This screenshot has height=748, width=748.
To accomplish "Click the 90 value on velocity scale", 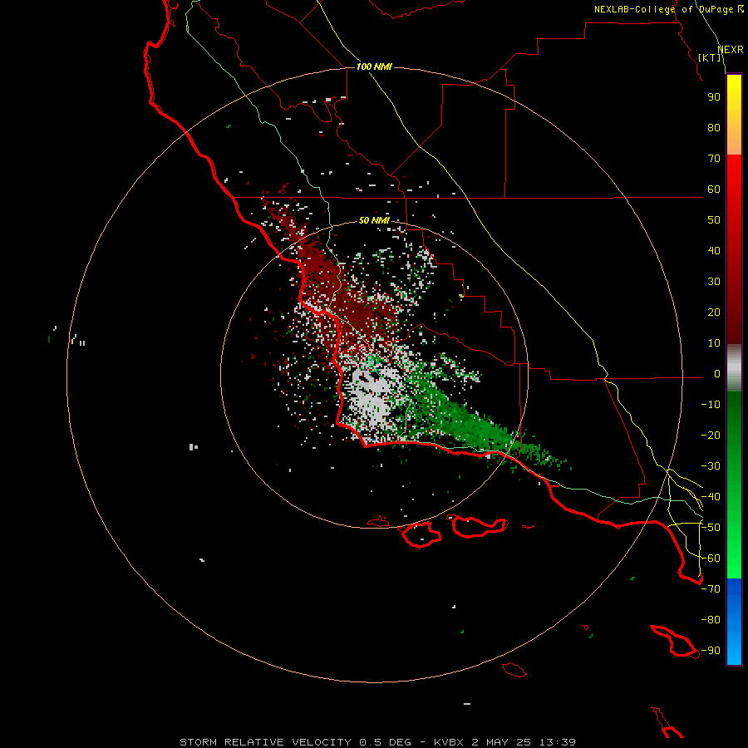I will [714, 97].
